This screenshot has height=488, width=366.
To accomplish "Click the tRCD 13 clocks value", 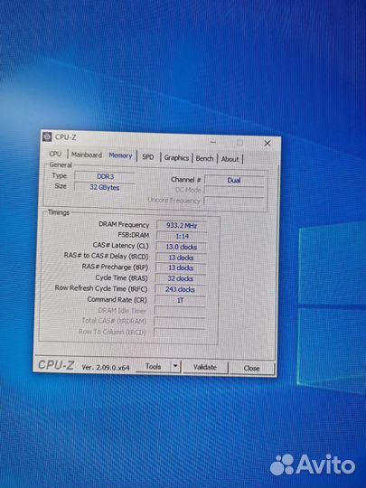I will click(x=181, y=258).
